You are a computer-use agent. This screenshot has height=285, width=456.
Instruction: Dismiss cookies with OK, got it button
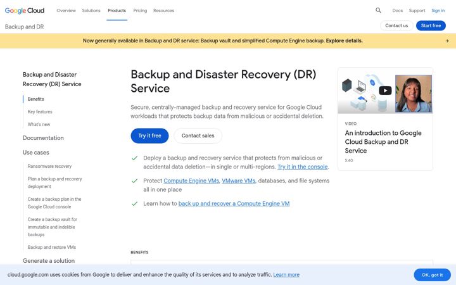pos(432,275)
